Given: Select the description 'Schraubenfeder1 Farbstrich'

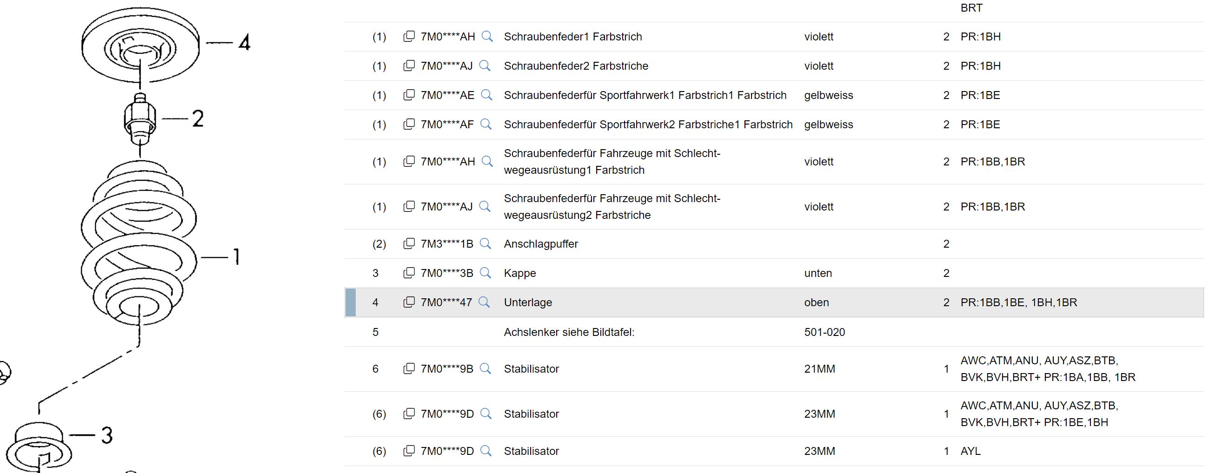Looking at the screenshot, I should [572, 37].
